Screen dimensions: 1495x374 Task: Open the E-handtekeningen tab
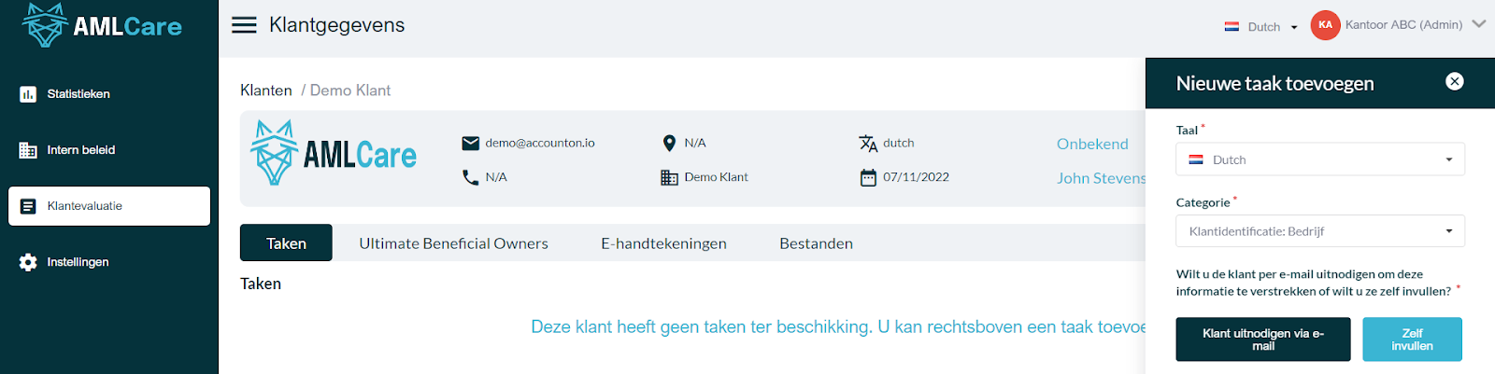[x=663, y=243]
